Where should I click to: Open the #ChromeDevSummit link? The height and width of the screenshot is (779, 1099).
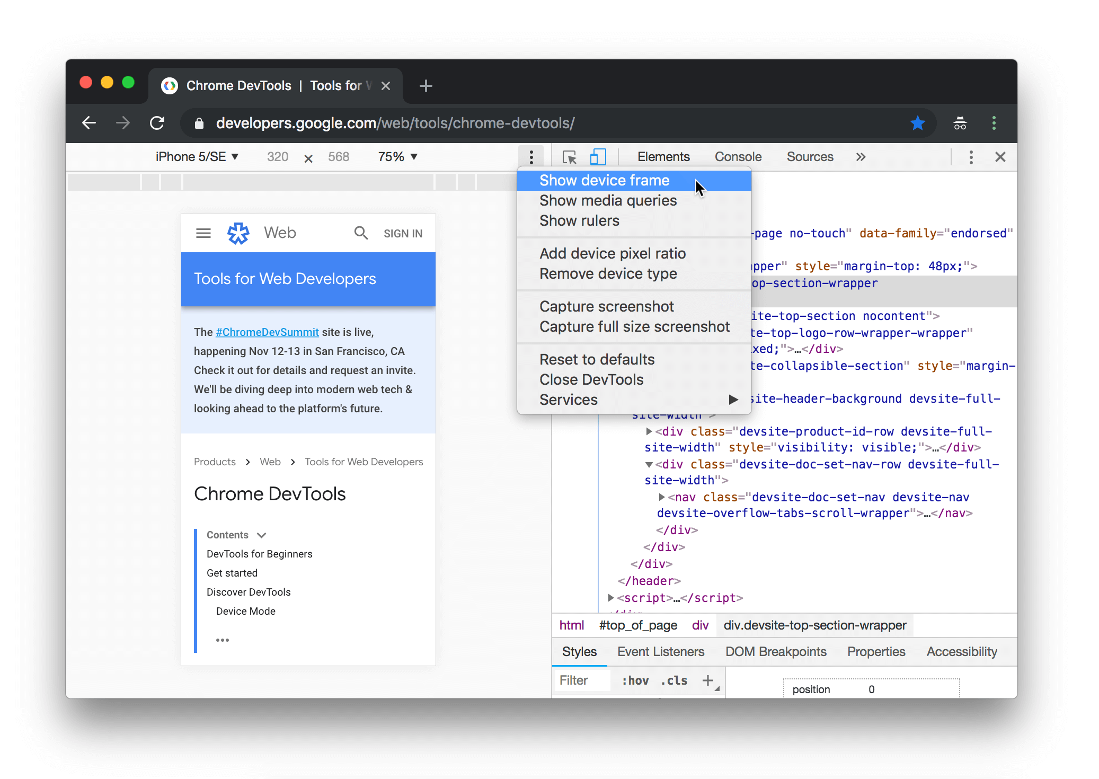click(267, 332)
